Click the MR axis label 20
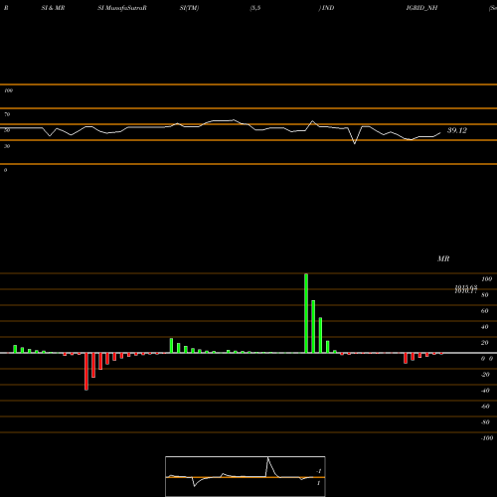Screen dimensions: 497x497 (485, 343)
